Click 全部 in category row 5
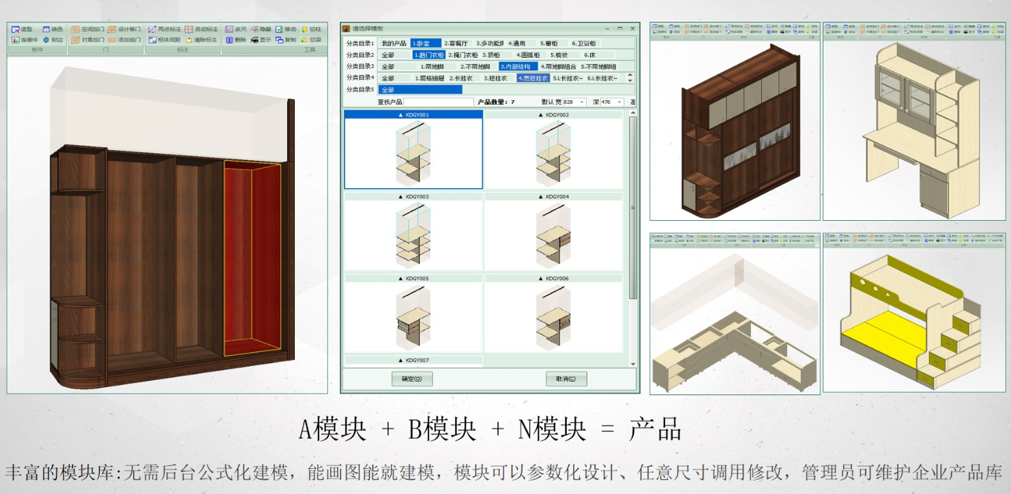The height and width of the screenshot is (494, 1011). (421, 90)
